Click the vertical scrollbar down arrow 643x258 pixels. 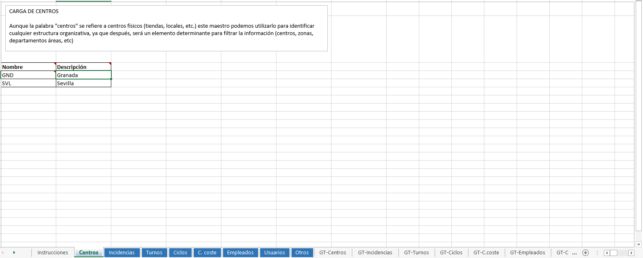pos(639,245)
